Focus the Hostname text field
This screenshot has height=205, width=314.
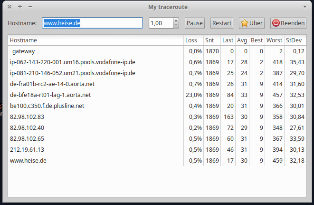pos(92,23)
